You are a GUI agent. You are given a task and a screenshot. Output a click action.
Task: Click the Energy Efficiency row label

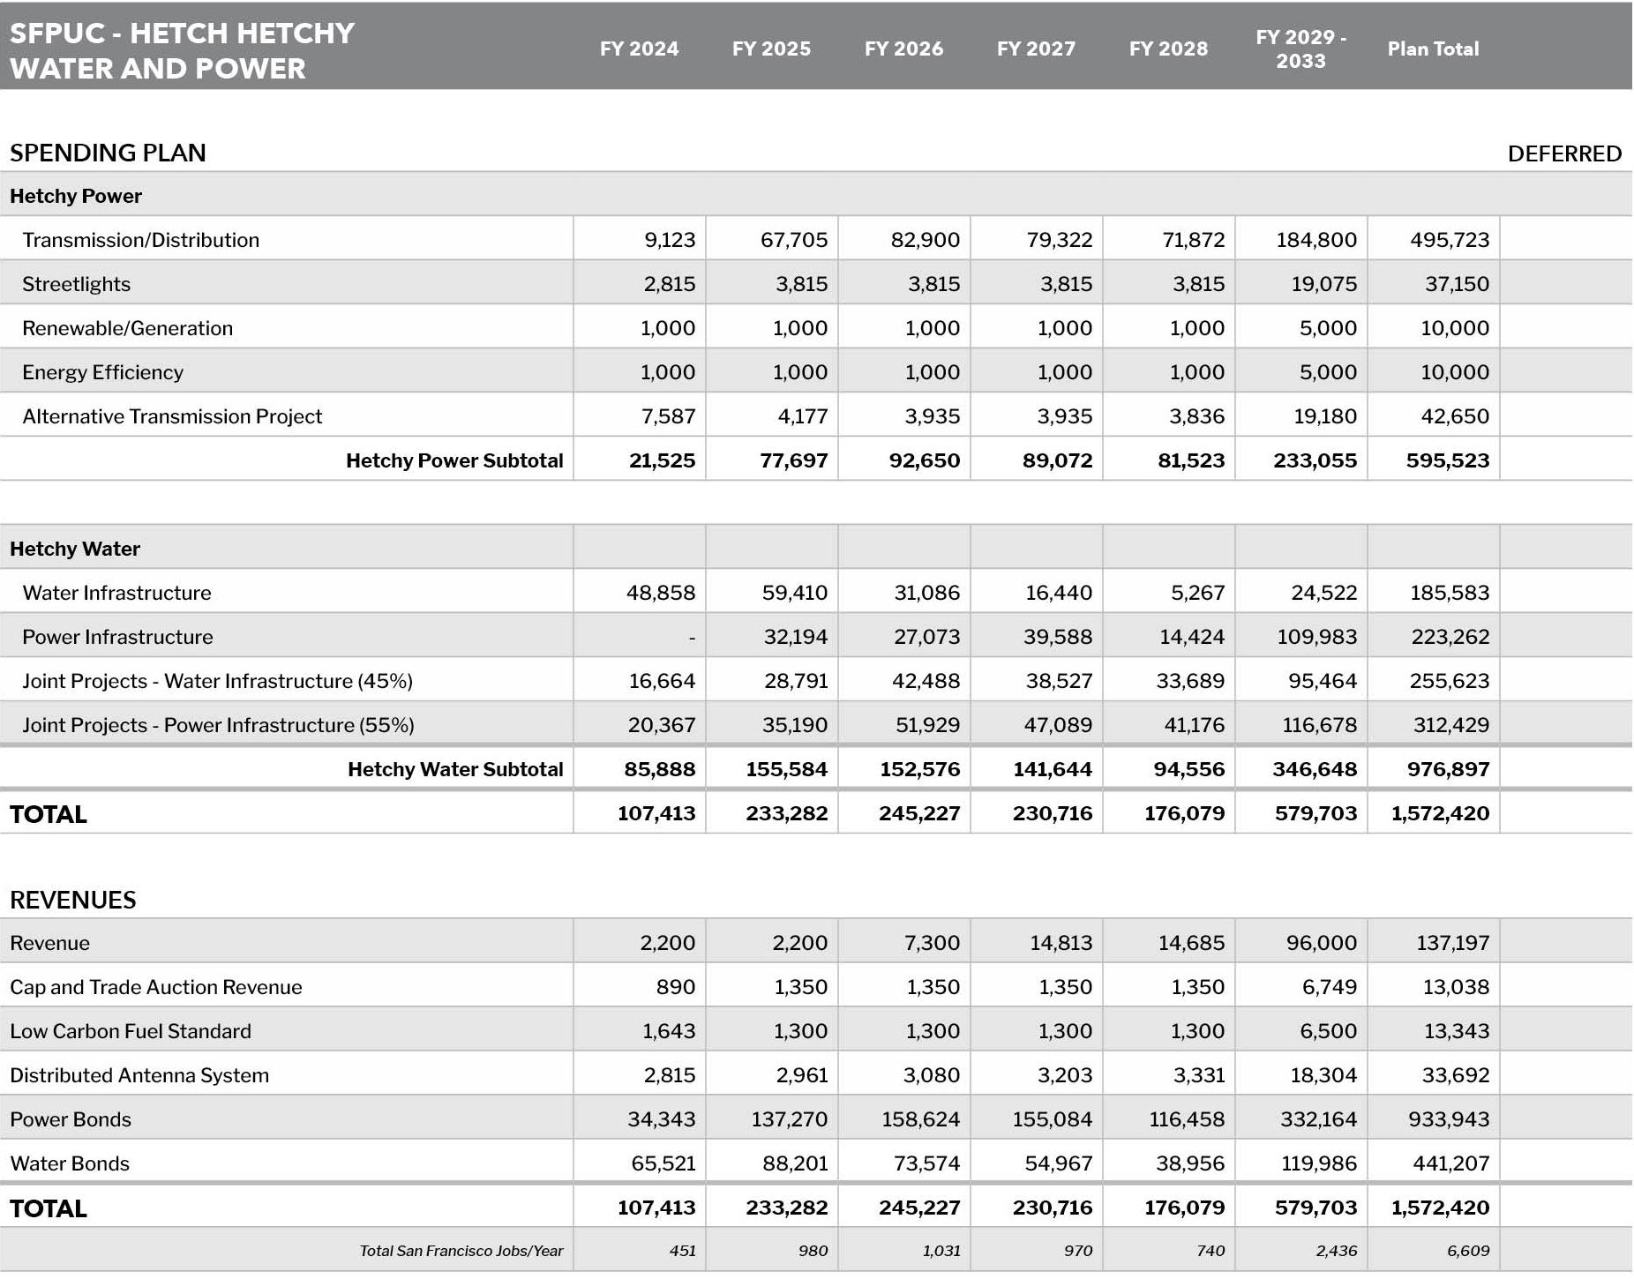102,372
